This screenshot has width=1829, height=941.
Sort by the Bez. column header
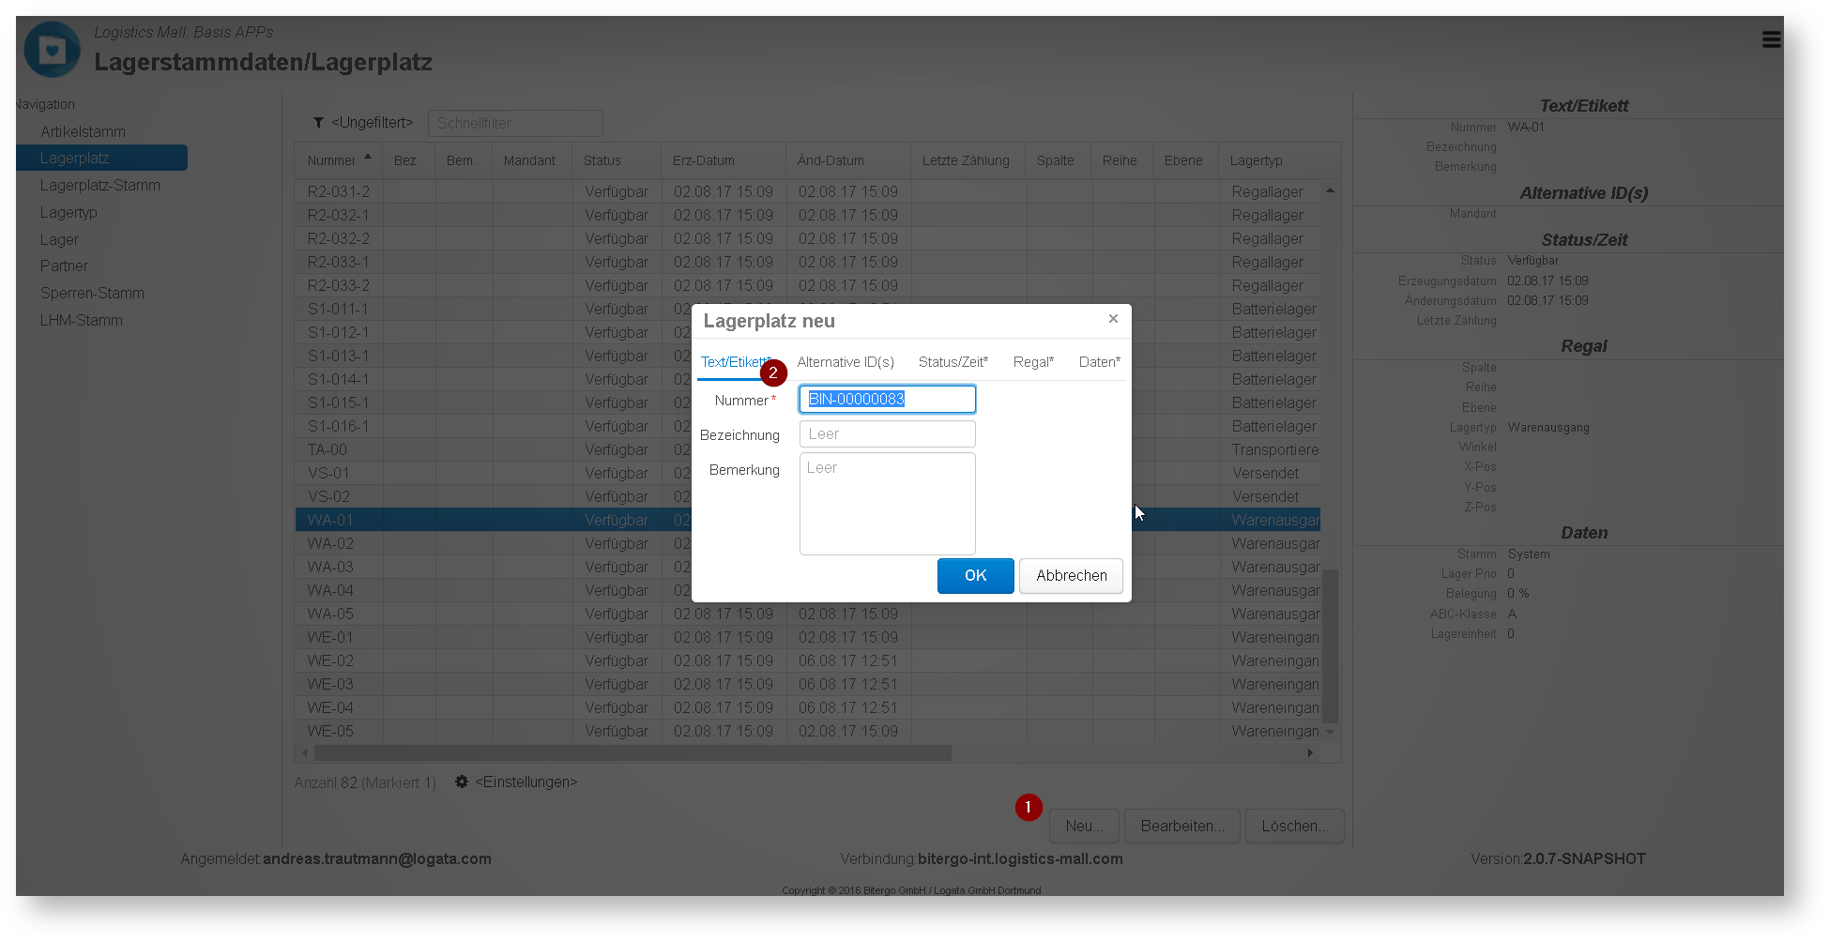(406, 160)
